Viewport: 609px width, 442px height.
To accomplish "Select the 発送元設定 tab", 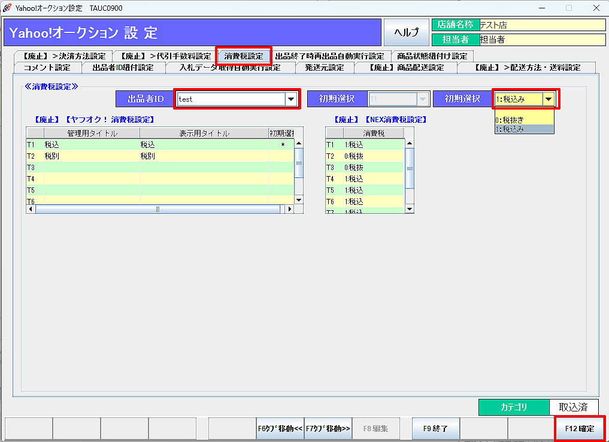I will [x=324, y=67].
